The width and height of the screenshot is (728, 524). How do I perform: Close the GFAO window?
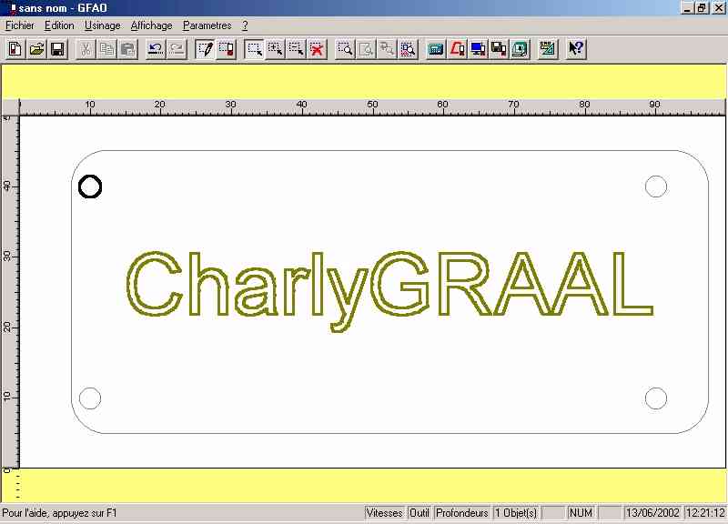pos(718,8)
